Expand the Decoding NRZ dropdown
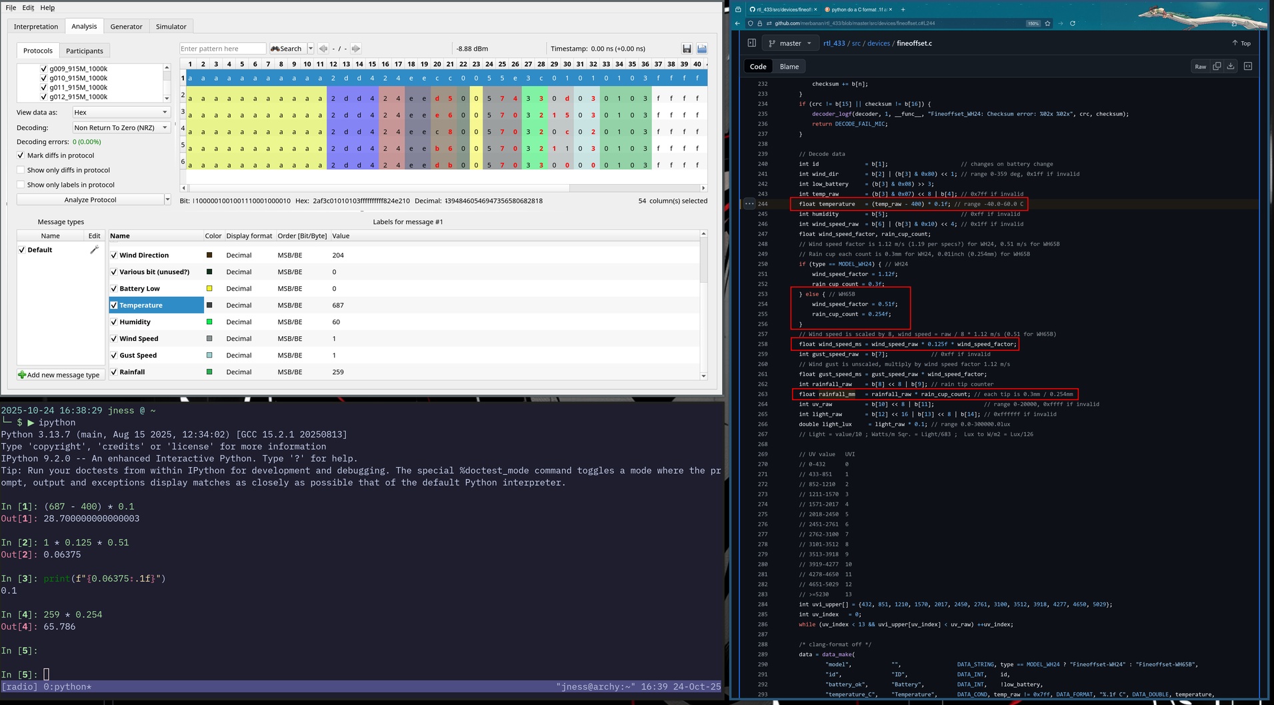Viewport: 1274px width, 705px height. [x=121, y=127]
